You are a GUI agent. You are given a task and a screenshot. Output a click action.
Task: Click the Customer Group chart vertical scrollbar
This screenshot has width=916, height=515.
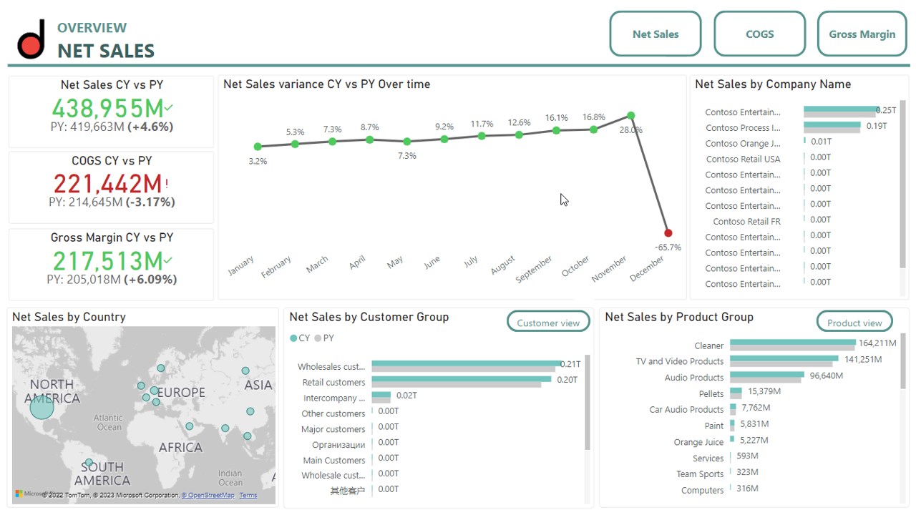pos(588,402)
